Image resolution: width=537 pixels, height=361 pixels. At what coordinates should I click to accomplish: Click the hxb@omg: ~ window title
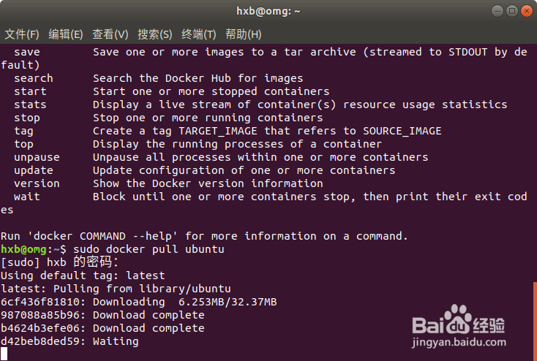pos(268,11)
